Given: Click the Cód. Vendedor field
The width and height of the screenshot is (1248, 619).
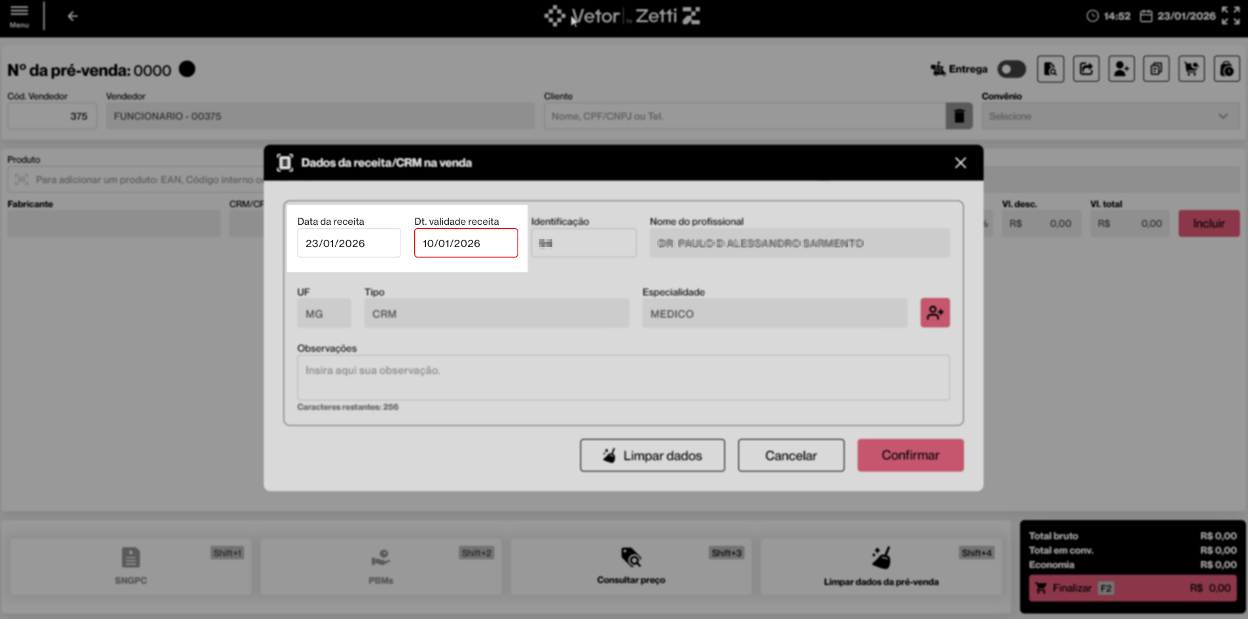Looking at the screenshot, I should [52, 116].
